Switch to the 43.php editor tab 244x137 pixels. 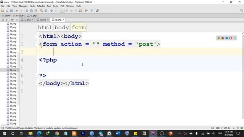[x=42, y=20]
